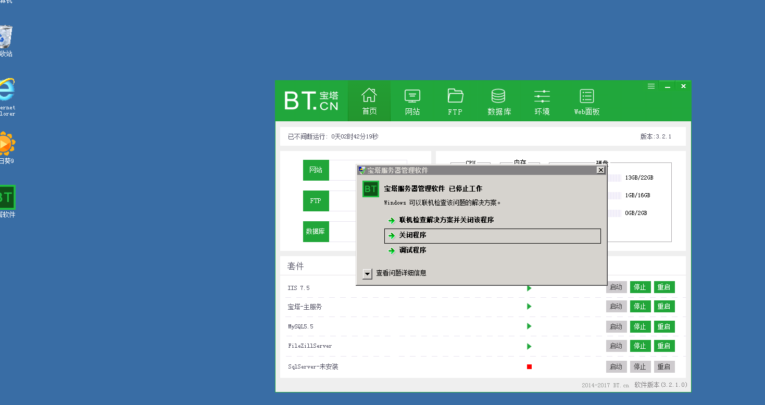Click the 2014-2017 BT.cn copyright text
The image size is (765, 405).
(605, 386)
